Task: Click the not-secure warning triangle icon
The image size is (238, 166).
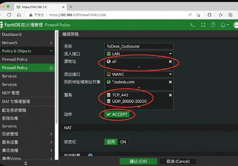Action: tap(31, 15)
